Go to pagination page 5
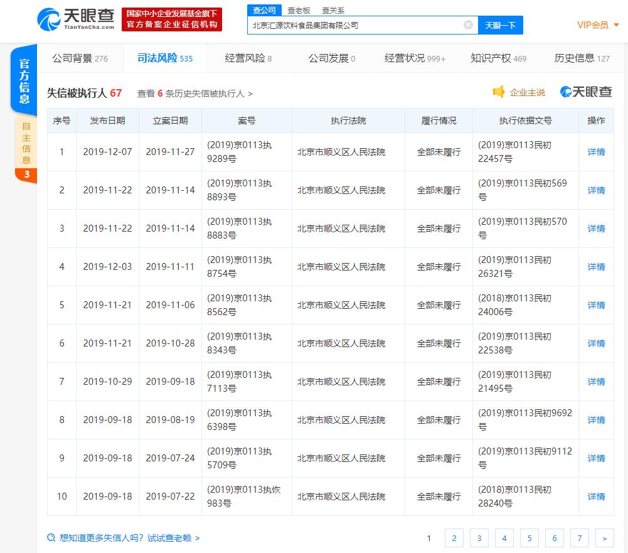 530,538
